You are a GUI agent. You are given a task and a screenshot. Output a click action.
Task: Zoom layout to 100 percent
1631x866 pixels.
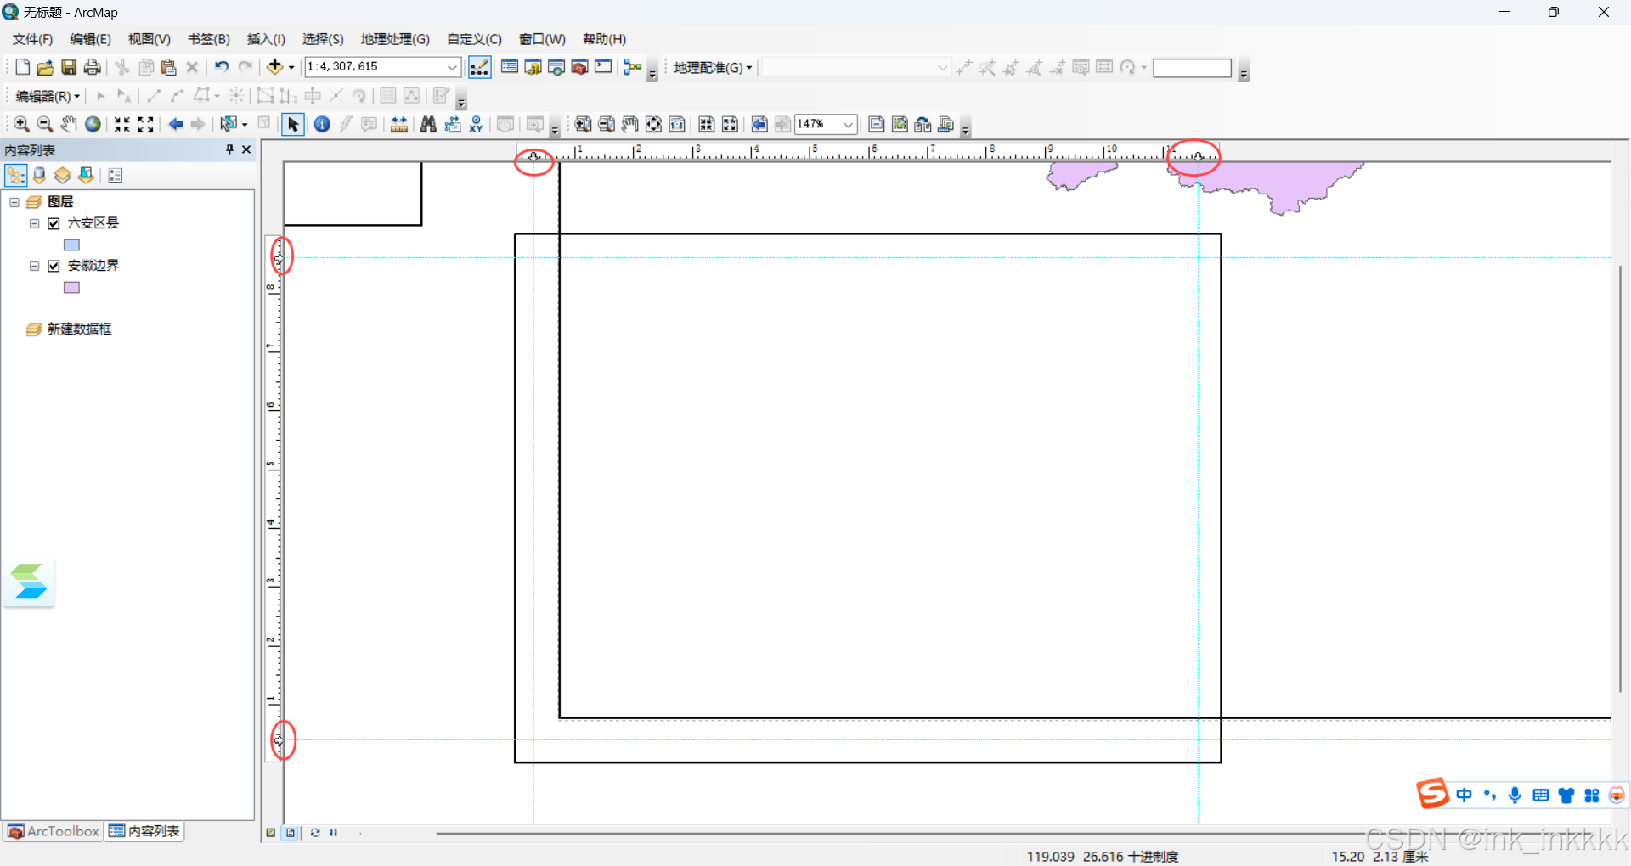pyautogui.click(x=677, y=124)
